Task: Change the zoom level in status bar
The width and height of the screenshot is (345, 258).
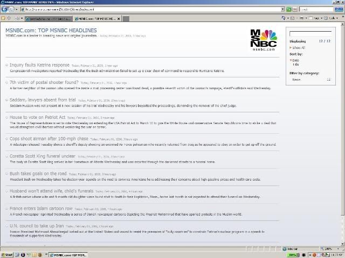Action: (x=328, y=249)
